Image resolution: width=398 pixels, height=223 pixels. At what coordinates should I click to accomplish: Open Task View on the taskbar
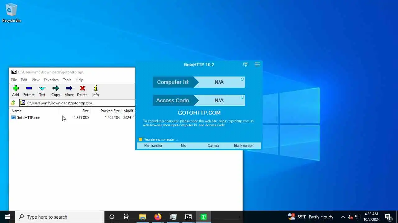pyautogui.click(x=127, y=217)
